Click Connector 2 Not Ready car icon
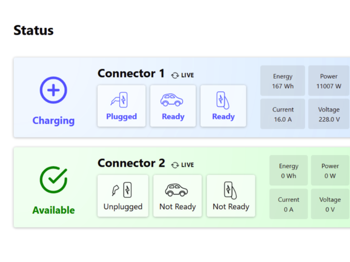350x262 pixels. tap(177, 190)
